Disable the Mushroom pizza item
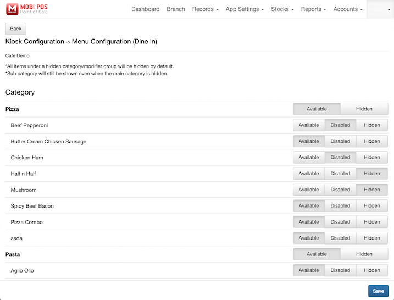Image resolution: width=394 pixels, height=300 pixels. (x=340, y=190)
